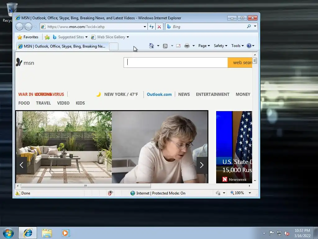The width and height of the screenshot is (318, 239).
Task: Click the Outlook.com link
Action: click(159, 94)
